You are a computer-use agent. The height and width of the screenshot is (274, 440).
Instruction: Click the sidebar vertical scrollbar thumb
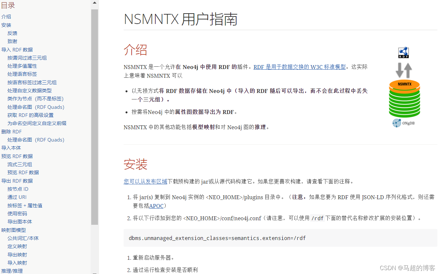point(94,117)
